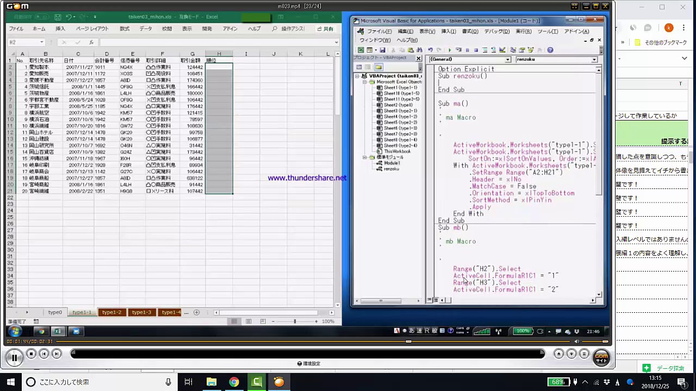Screen dimensions: 696x391
Task: Open VBA help question mark icon
Action: (550, 50)
